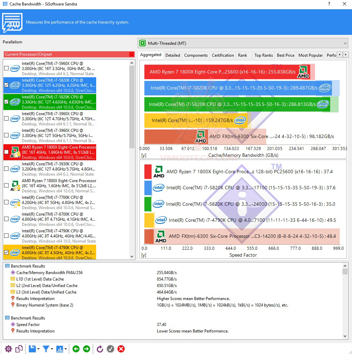
Task: Select the Aggregated tab
Action: click(x=150, y=55)
